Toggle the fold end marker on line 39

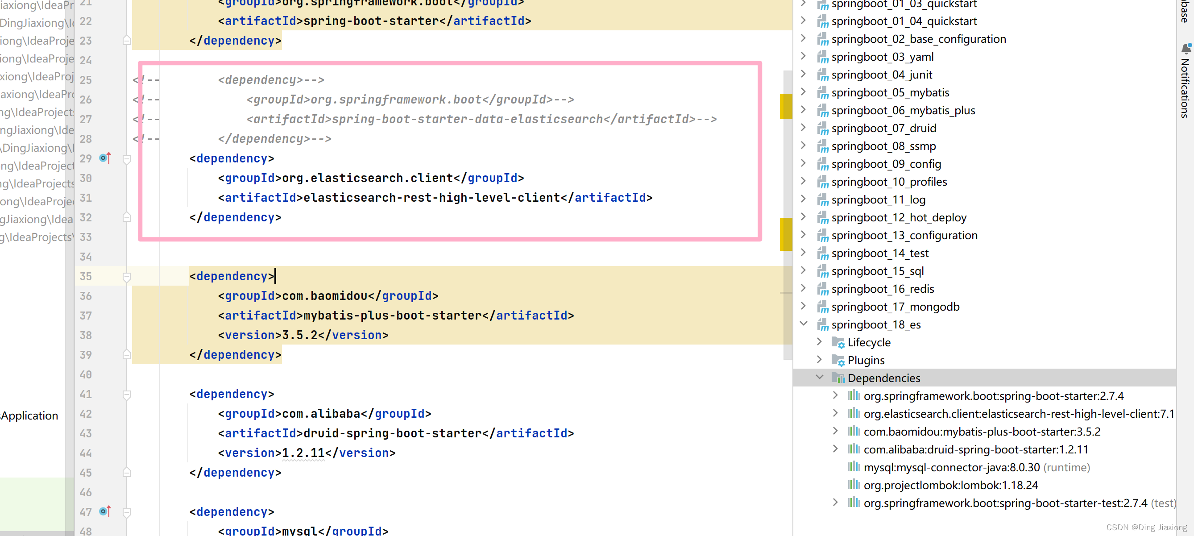(x=127, y=354)
